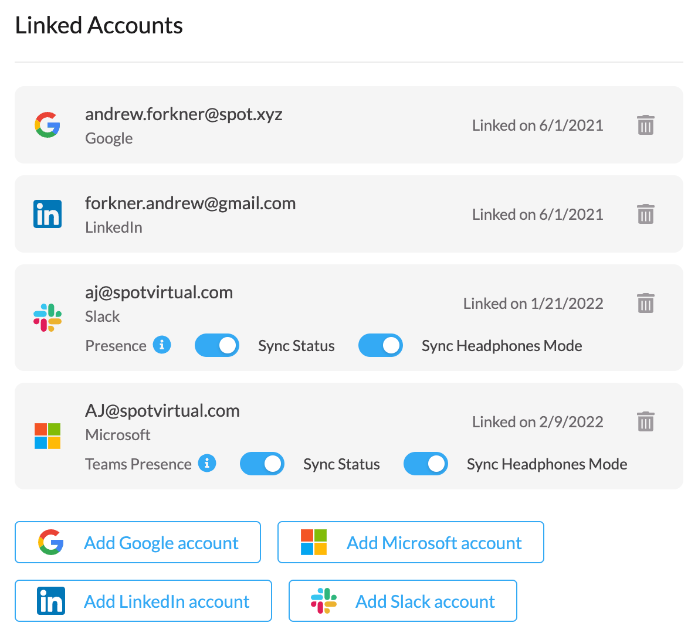This screenshot has height=633, width=698.
Task: Add Google account
Action: click(138, 542)
